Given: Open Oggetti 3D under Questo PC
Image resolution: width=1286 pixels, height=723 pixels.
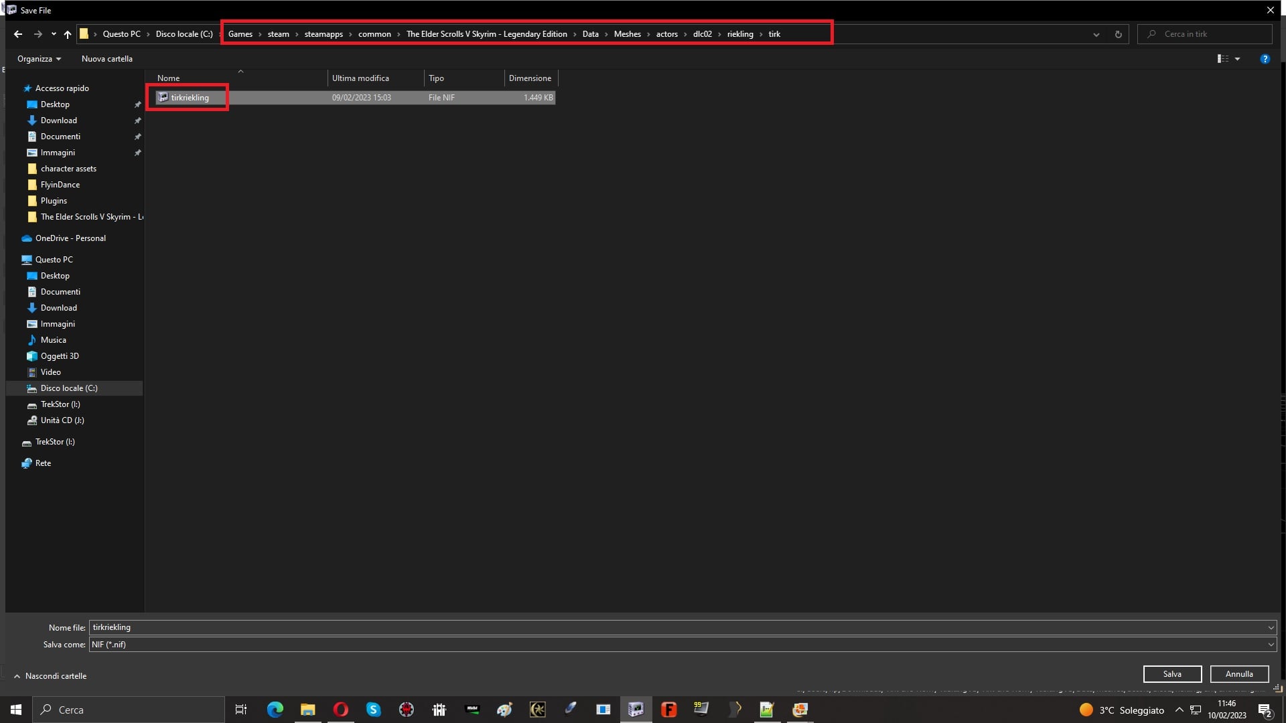Looking at the screenshot, I should pos(60,356).
